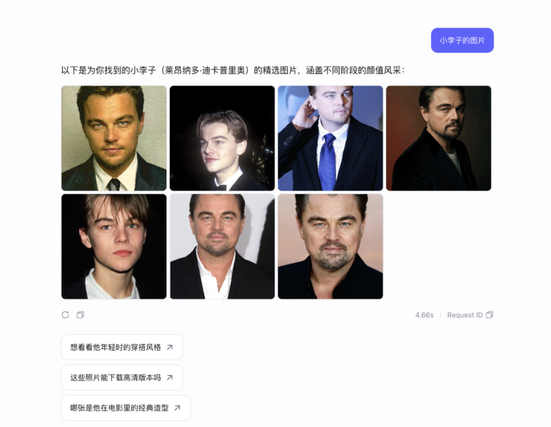Click arrow icon on 这些照片能下载高清版本吗

[170, 378]
